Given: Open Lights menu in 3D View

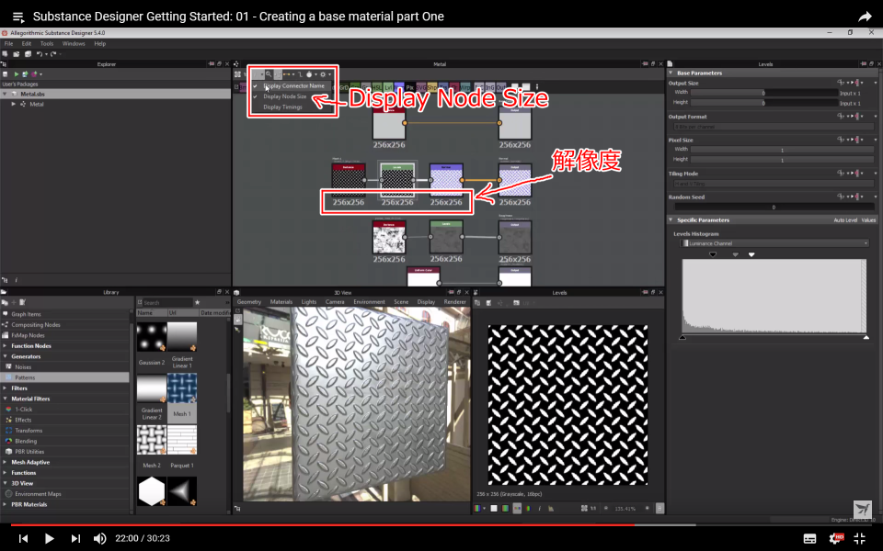Looking at the screenshot, I should coord(309,302).
